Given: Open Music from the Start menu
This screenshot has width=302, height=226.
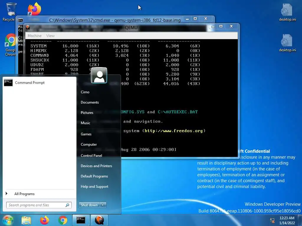Looking at the screenshot, I should pyautogui.click(x=85, y=123).
